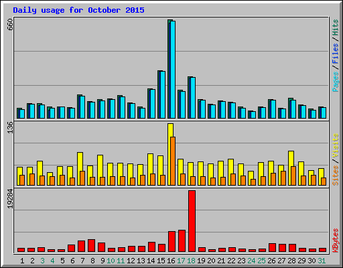Image resolution: width=343 pixels, height=268 pixels.
Task: Select the orange sites bar for day 16
Action: coord(173,161)
